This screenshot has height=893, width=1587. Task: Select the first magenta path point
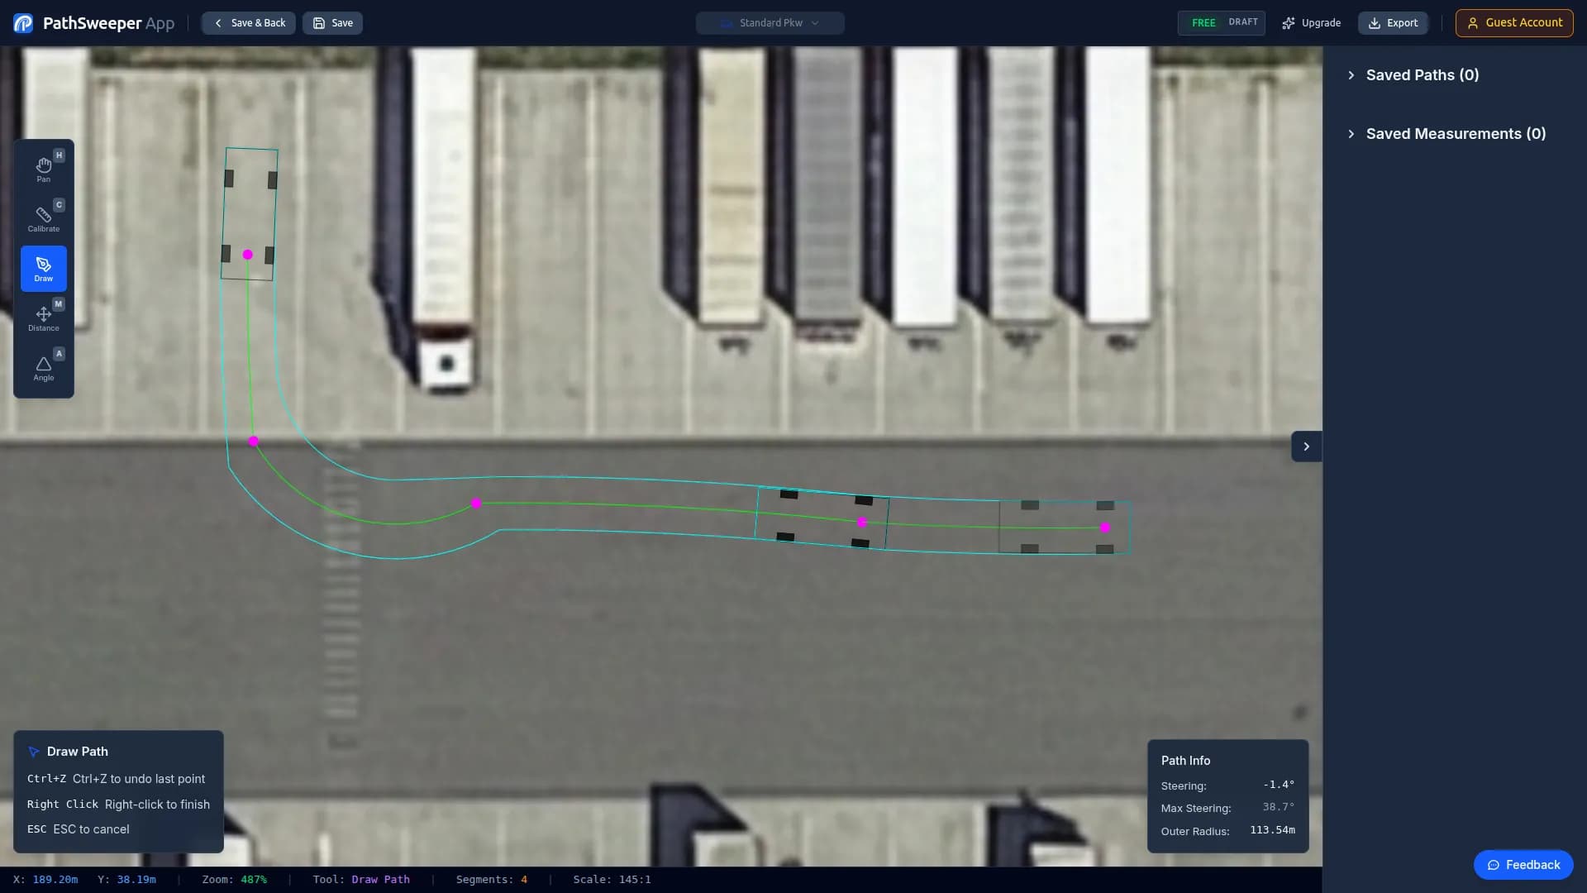click(x=246, y=255)
